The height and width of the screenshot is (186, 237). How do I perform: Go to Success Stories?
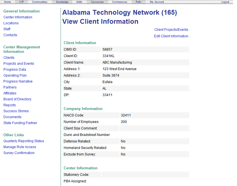pos(16,111)
